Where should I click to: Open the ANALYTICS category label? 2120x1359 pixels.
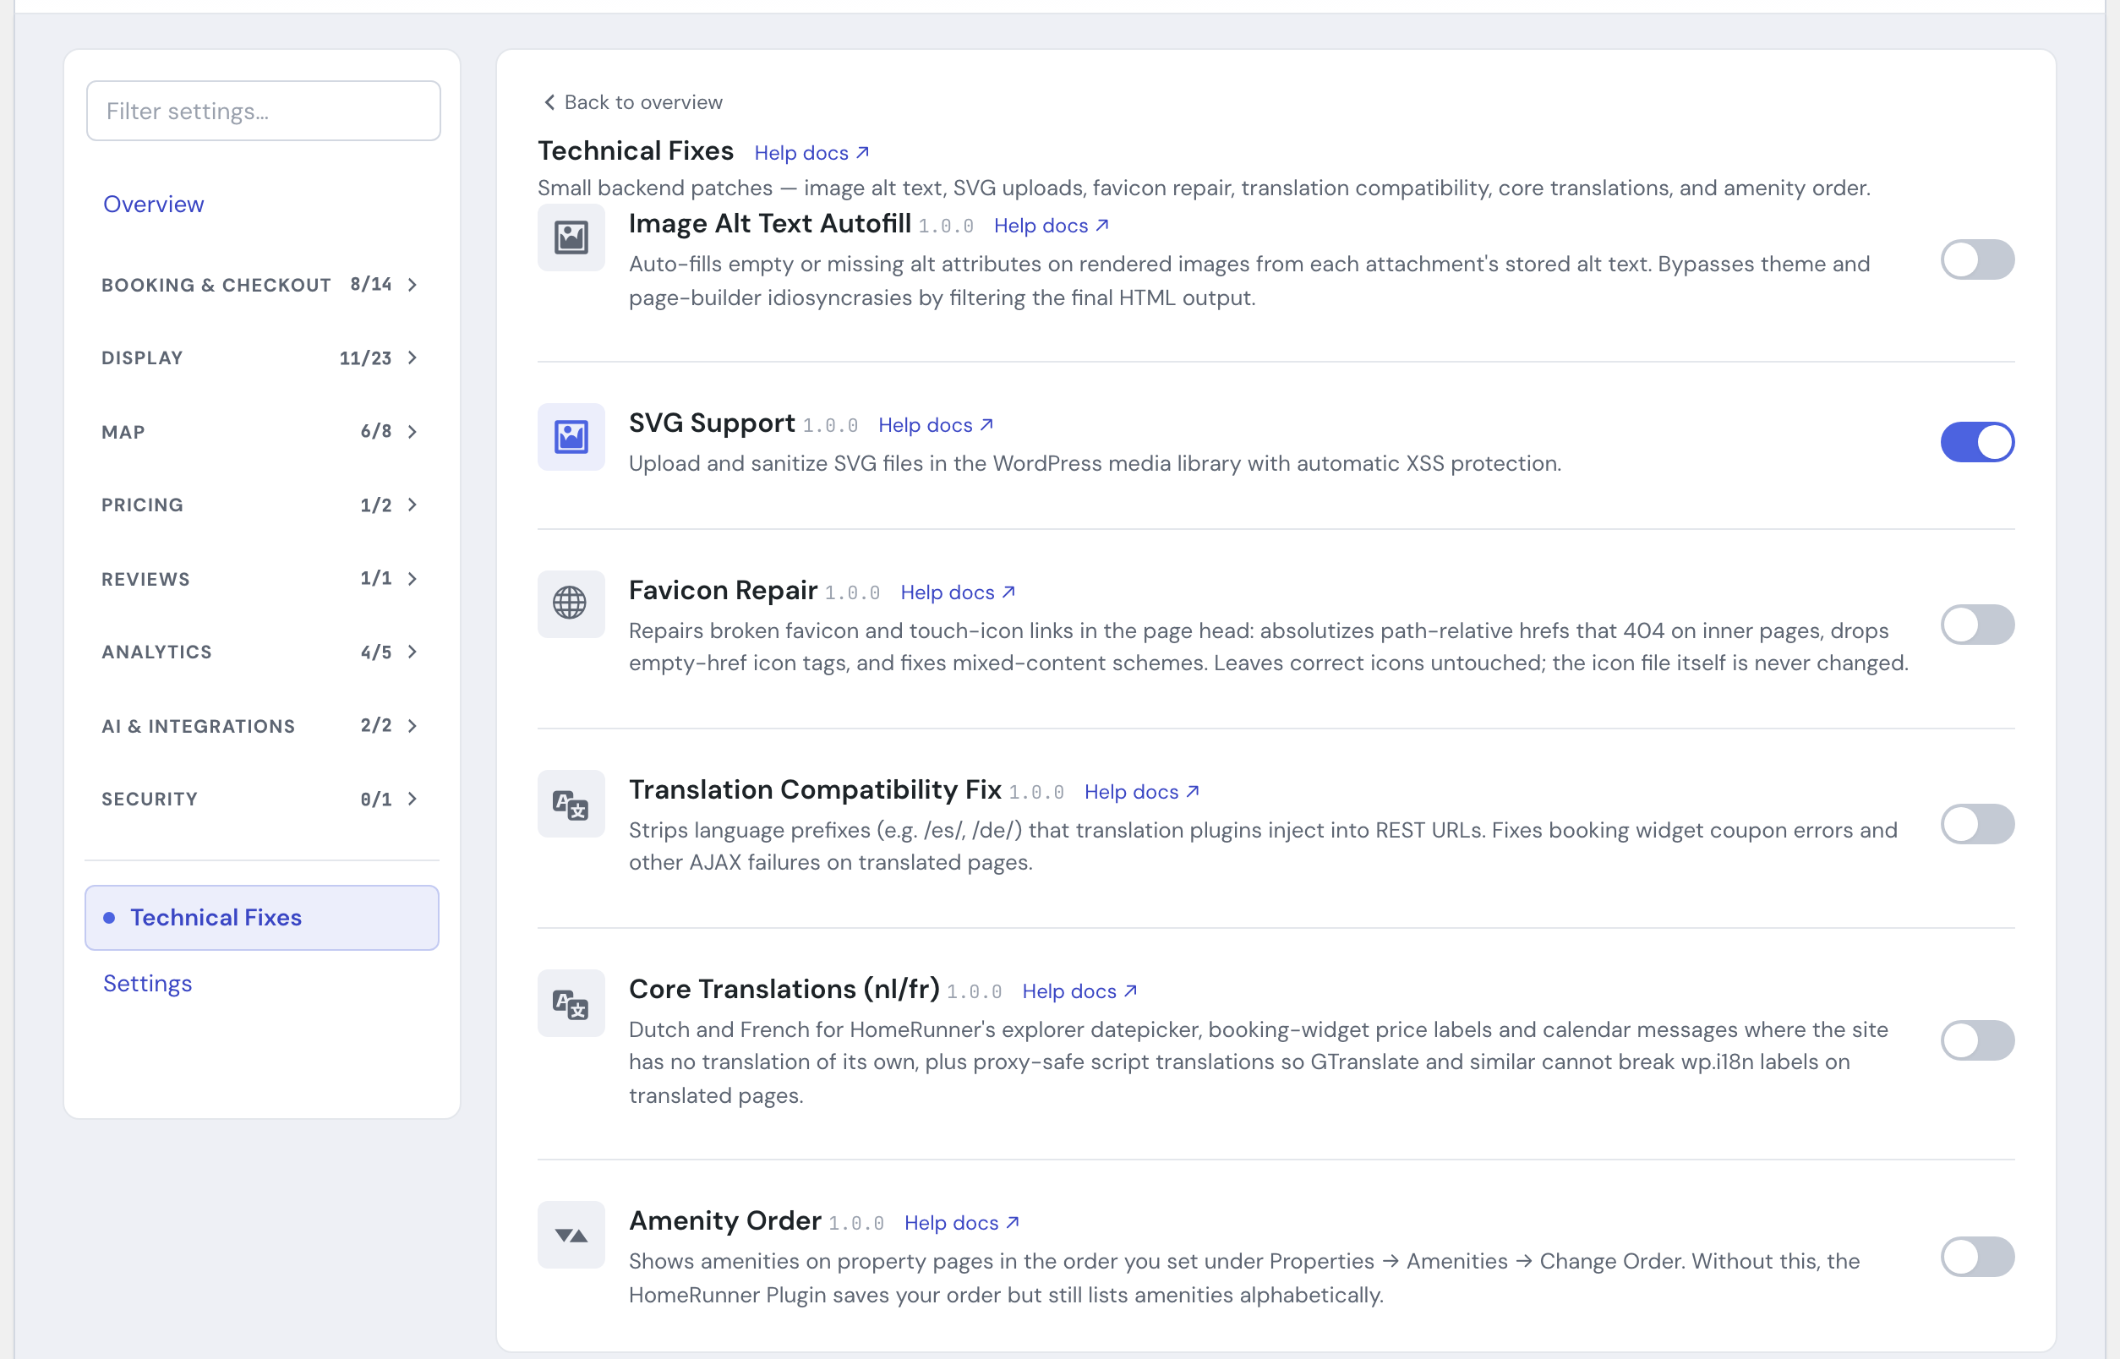click(157, 652)
